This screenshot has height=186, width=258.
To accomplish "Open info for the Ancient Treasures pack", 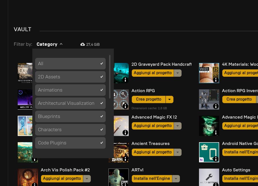I will coord(125,159).
